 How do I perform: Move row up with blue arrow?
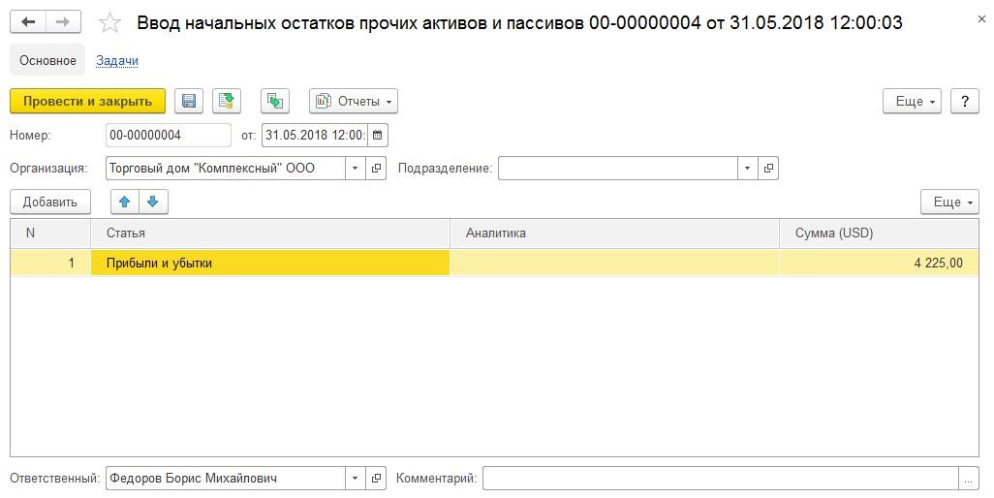(x=125, y=202)
